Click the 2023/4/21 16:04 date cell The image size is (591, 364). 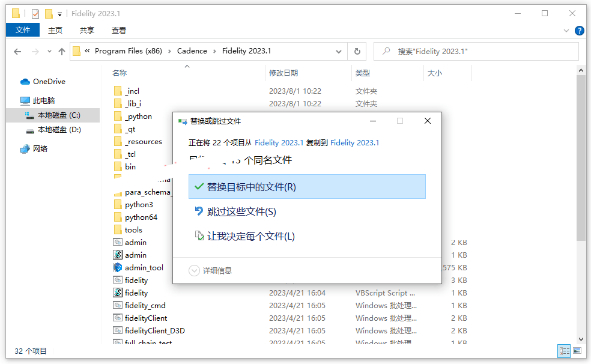(x=297, y=293)
